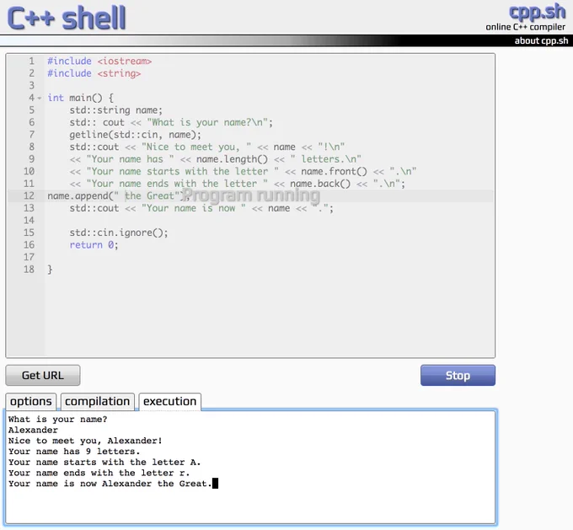573x530 pixels.
Task: Click the 'getline(std::cin, name);' line
Action: click(x=135, y=135)
